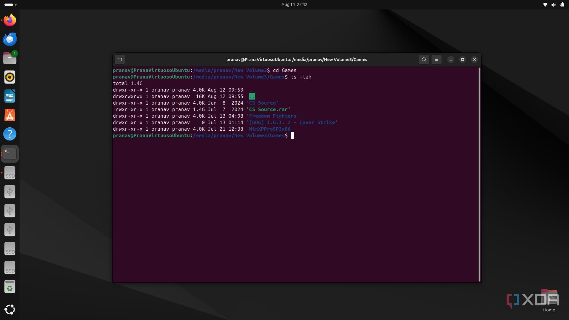Click the terminal cursor at the prompt
This screenshot has height=320, width=569.
[292, 135]
